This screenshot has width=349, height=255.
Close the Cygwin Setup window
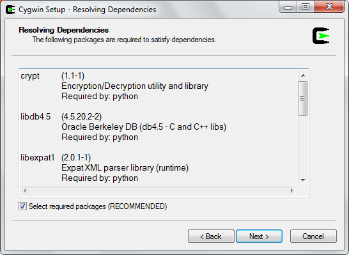pos(329,7)
